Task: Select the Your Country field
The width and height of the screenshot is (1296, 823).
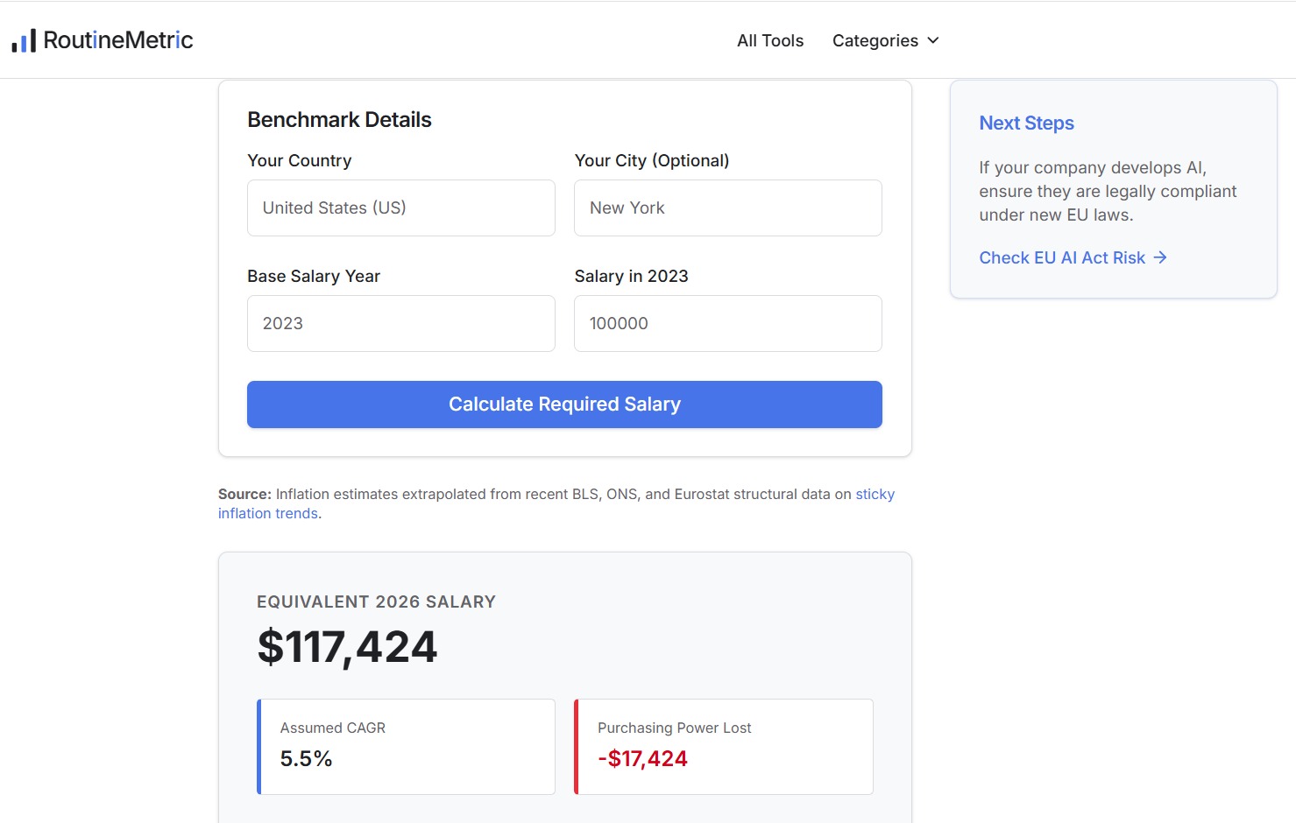Action: pyautogui.click(x=401, y=208)
